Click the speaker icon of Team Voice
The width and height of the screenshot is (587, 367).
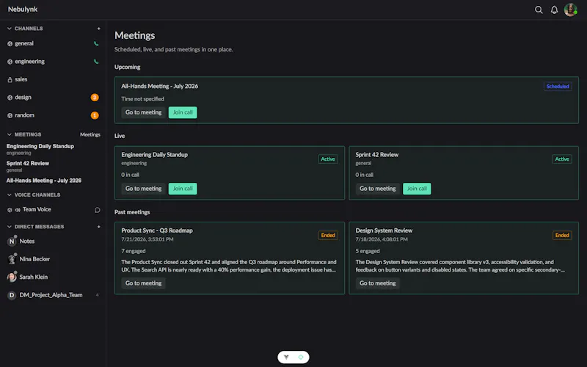pyautogui.click(x=17, y=210)
